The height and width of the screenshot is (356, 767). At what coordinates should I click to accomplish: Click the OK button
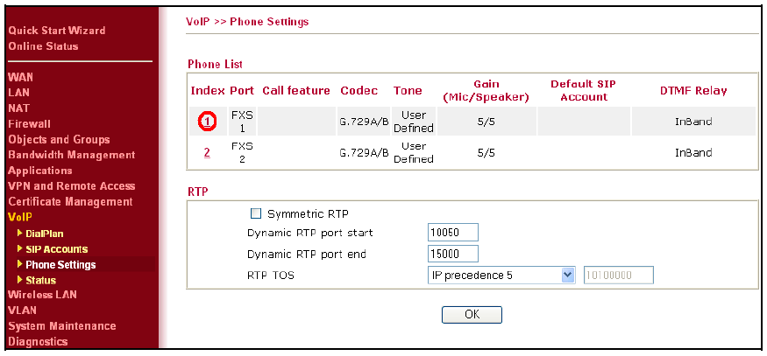472,315
